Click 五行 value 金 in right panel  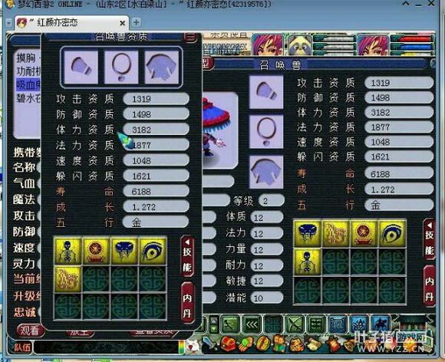tap(399, 205)
